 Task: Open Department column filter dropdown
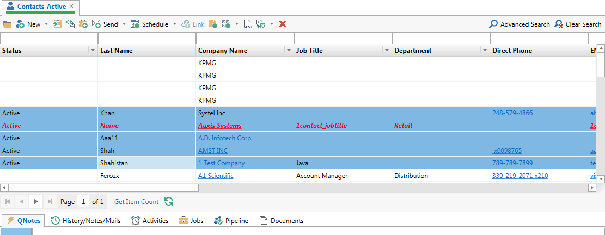[x=485, y=51]
